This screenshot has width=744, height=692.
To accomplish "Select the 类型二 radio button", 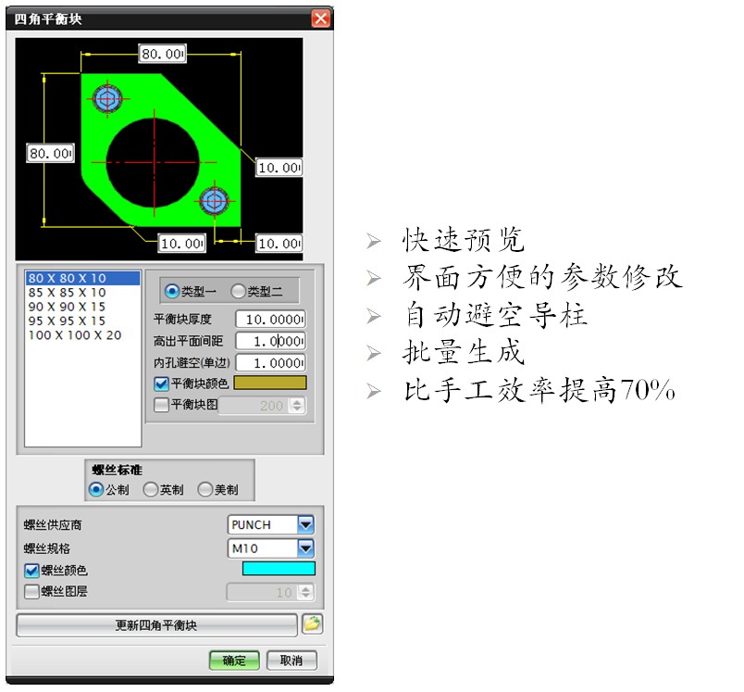I will [x=238, y=292].
